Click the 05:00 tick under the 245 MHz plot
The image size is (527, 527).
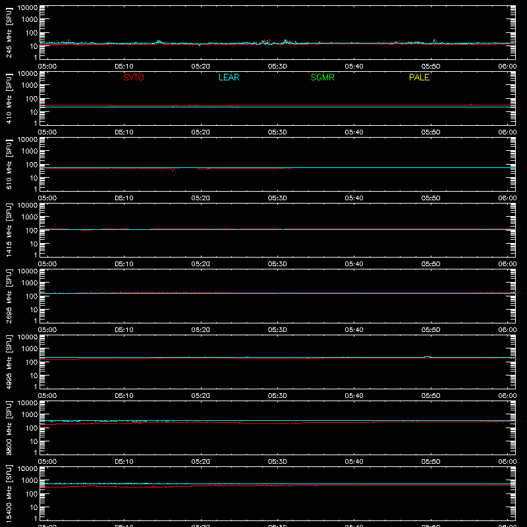(x=47, y=67)
